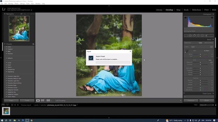Toggle Soft Proofing checkbox in the toolbar
218x122 pixels.
[54, 101]
